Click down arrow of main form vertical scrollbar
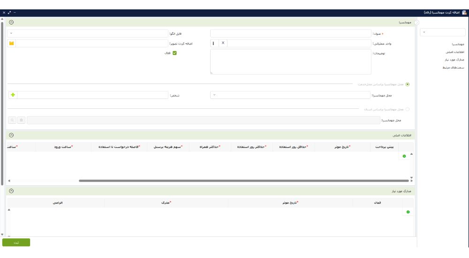469x258 pixels. (x=2, y=235)
